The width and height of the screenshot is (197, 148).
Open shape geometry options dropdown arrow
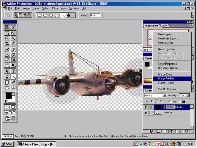74,15
